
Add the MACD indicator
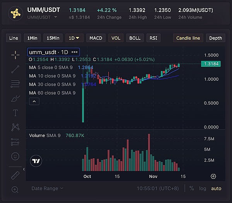96,38
